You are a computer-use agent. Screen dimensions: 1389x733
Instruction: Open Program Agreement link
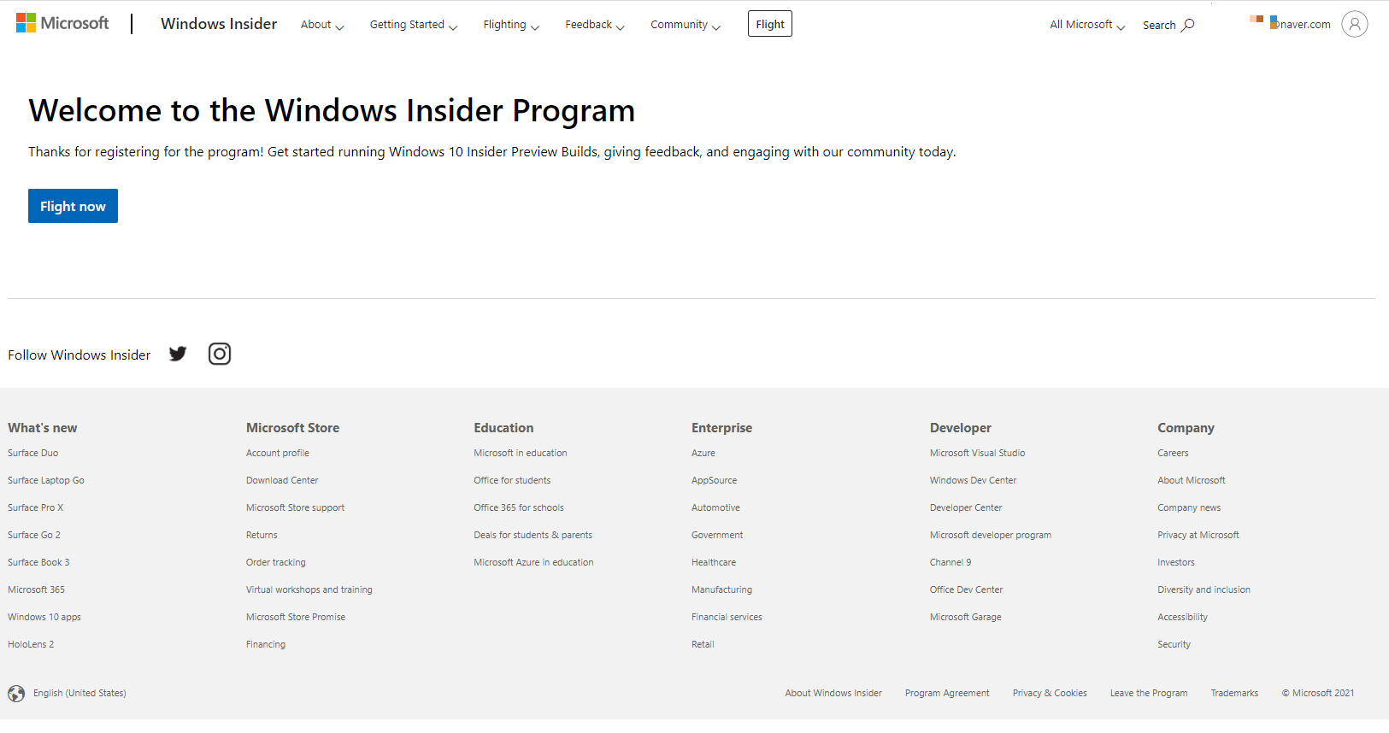point(947,693)
